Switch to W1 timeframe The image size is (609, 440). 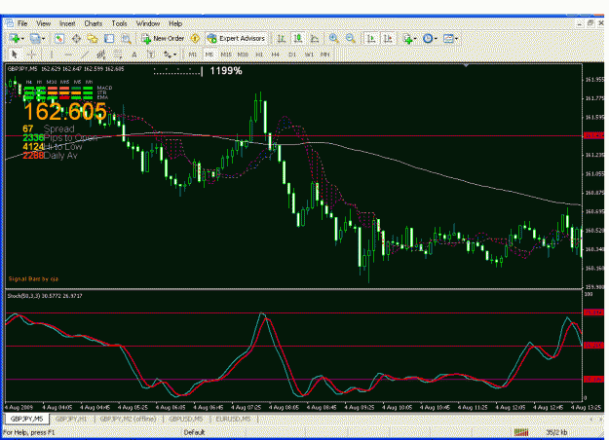click(309, 55)
